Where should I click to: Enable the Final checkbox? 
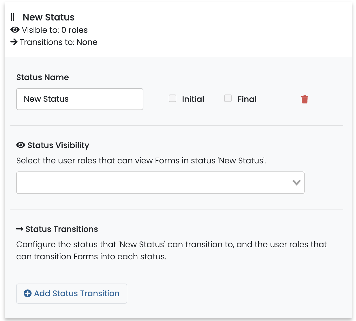pyautogui.click(x=228, y=99)
